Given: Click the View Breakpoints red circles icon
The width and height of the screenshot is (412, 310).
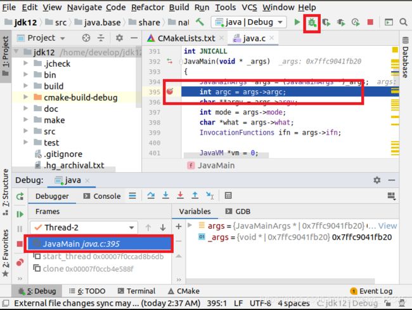Looking at the screenshot, I should pos(20,262).
